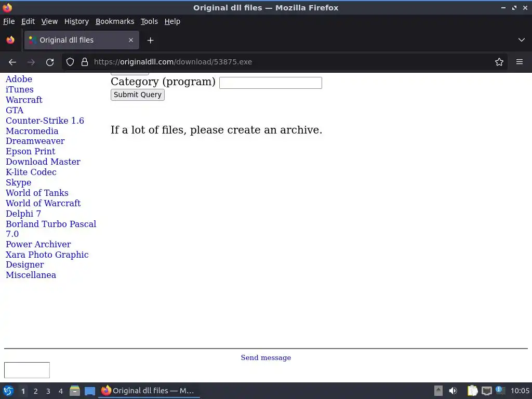Show site security padlock info

(x=85, y=62)
